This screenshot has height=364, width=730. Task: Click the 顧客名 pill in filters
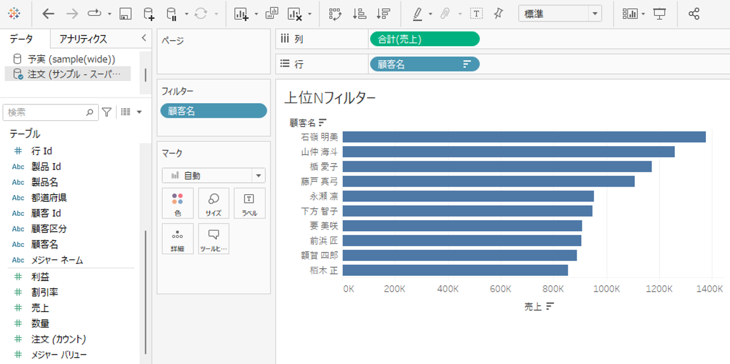tap(214, 111)
